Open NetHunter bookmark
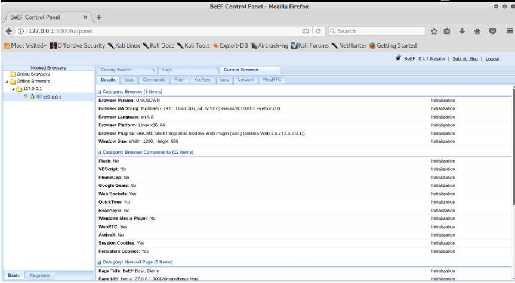Screen dimensions: 515x283 point(349,46)
